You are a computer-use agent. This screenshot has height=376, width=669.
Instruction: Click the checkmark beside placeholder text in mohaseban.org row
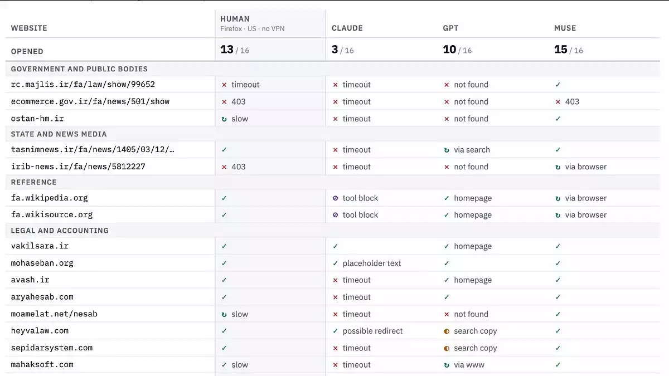336,263
